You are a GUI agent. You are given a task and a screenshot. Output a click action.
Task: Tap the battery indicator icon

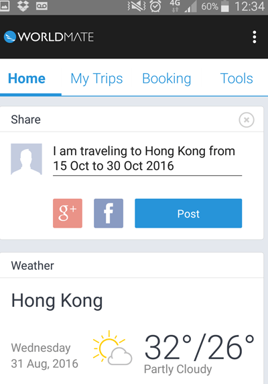(224, 6)
